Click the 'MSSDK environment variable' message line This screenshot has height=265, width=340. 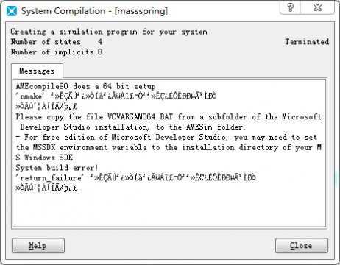(x=169, y=147)
